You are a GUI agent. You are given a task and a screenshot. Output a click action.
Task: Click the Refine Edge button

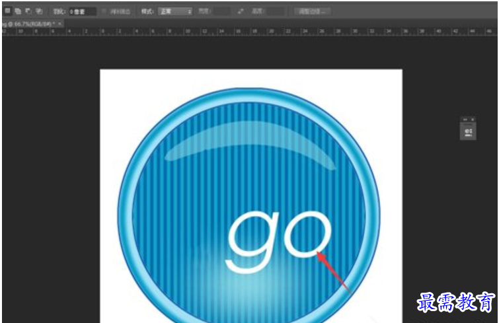tap(312, 12)
